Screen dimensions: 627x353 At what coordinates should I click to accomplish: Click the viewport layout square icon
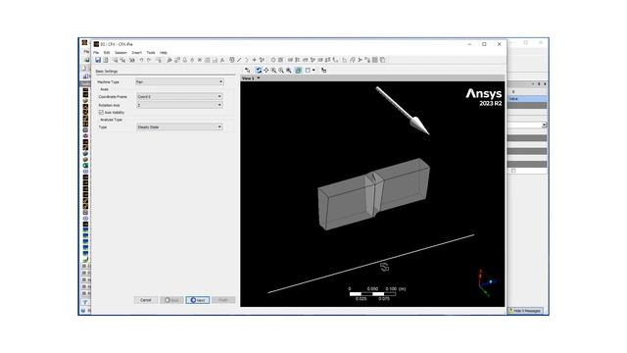[308, 71]
